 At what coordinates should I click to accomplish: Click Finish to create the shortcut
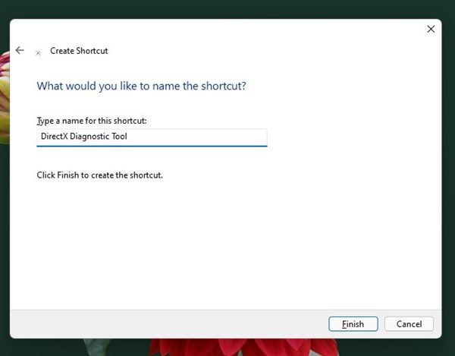353,324
